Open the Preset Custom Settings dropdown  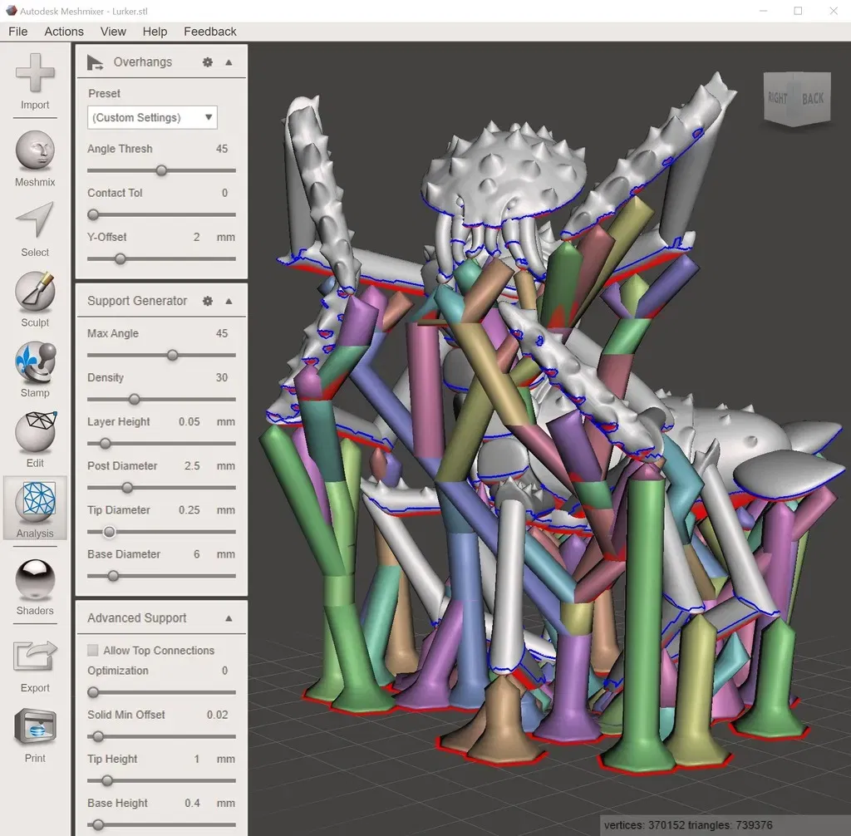(152, 117)
